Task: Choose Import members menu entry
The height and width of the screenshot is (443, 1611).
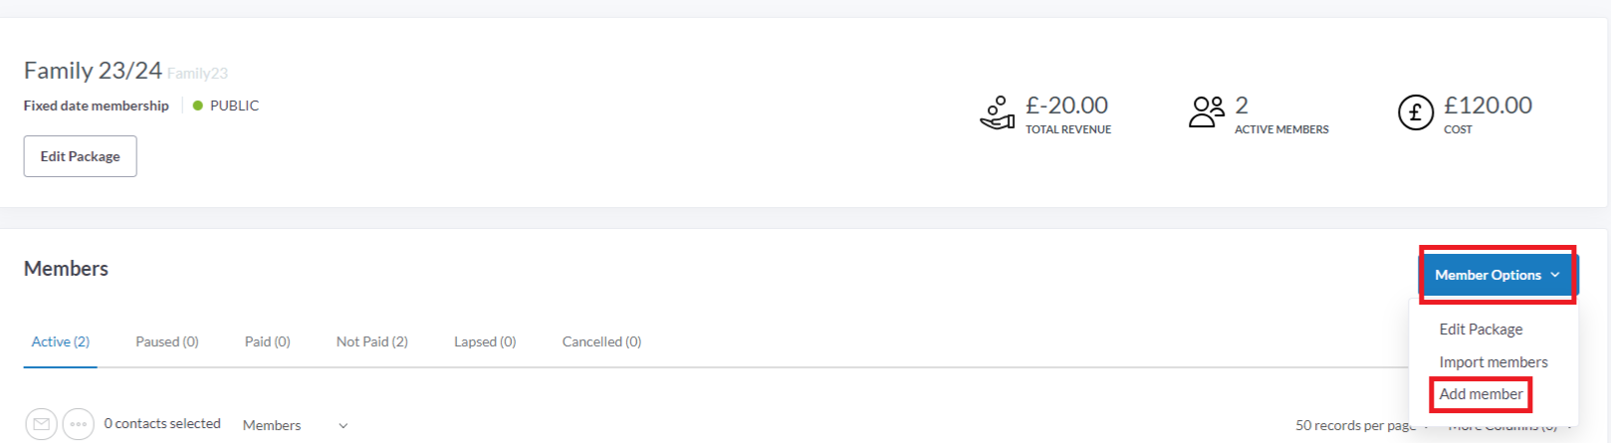Action: pyautogui.click(x=1494, y=362)
